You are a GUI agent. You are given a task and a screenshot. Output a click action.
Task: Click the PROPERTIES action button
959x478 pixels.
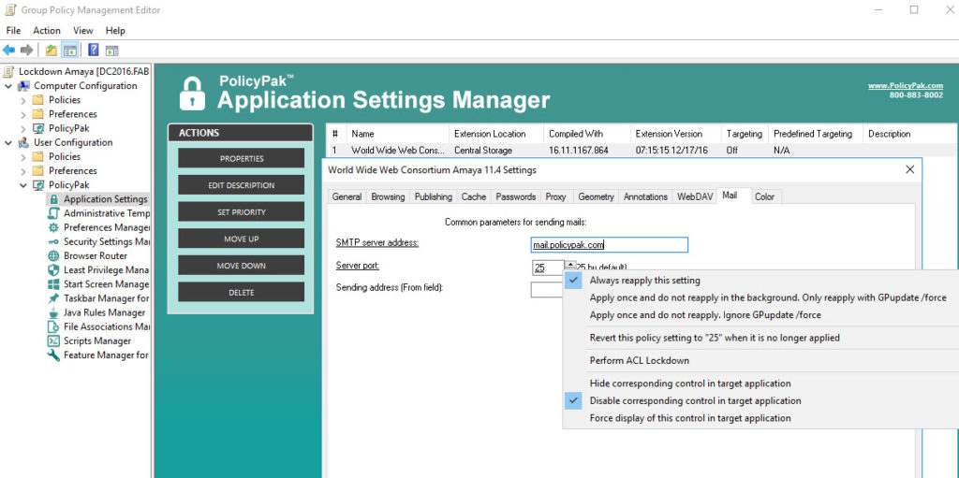(x=241, y=158)
